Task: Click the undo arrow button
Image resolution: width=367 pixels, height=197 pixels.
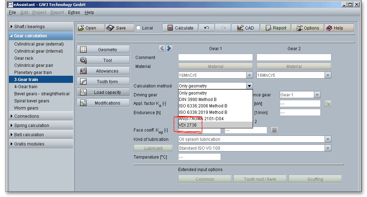Action: pos(207,28)
